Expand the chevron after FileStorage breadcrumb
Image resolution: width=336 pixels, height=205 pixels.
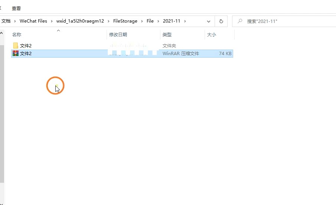pyautogui.click(x=142, y=21)
